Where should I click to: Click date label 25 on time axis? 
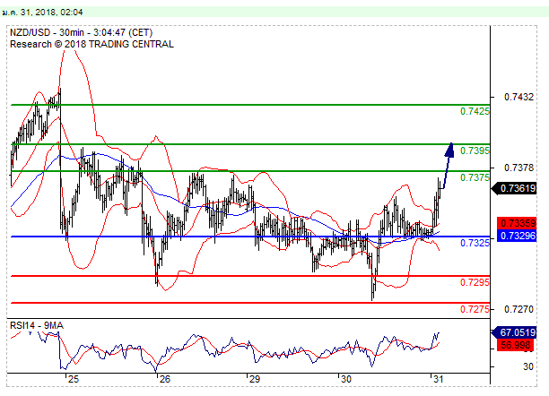point(74,379)
